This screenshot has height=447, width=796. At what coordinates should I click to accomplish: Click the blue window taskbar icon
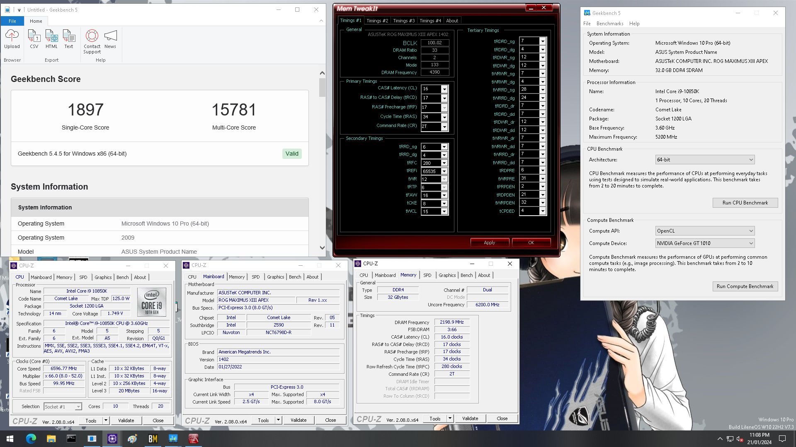(92, 439)
